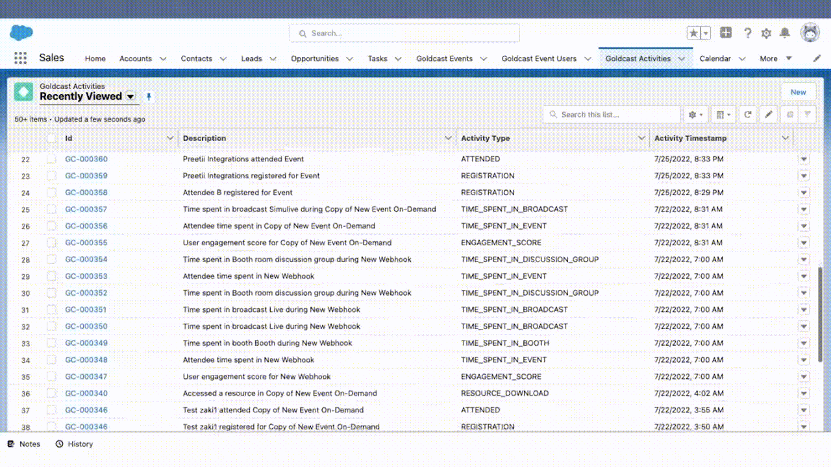Check the row for GC-000359
This screenshot has width=831, height=467.
pos(51,176)
